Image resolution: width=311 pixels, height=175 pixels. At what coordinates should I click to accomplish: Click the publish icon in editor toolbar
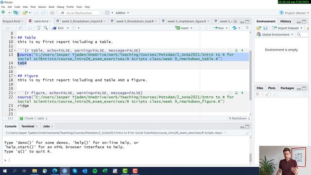point(235,28)
